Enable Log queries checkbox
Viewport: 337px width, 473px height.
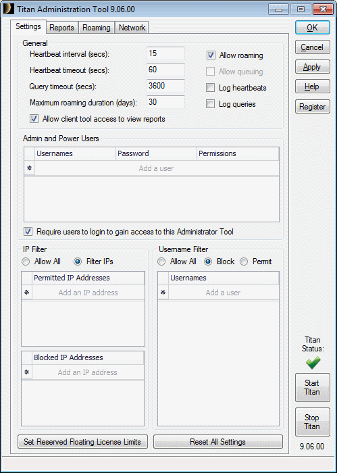[x=210, y=104]
